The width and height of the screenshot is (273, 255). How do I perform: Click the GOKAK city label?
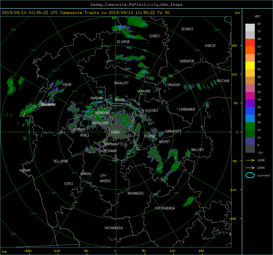[x=67, y=85]
